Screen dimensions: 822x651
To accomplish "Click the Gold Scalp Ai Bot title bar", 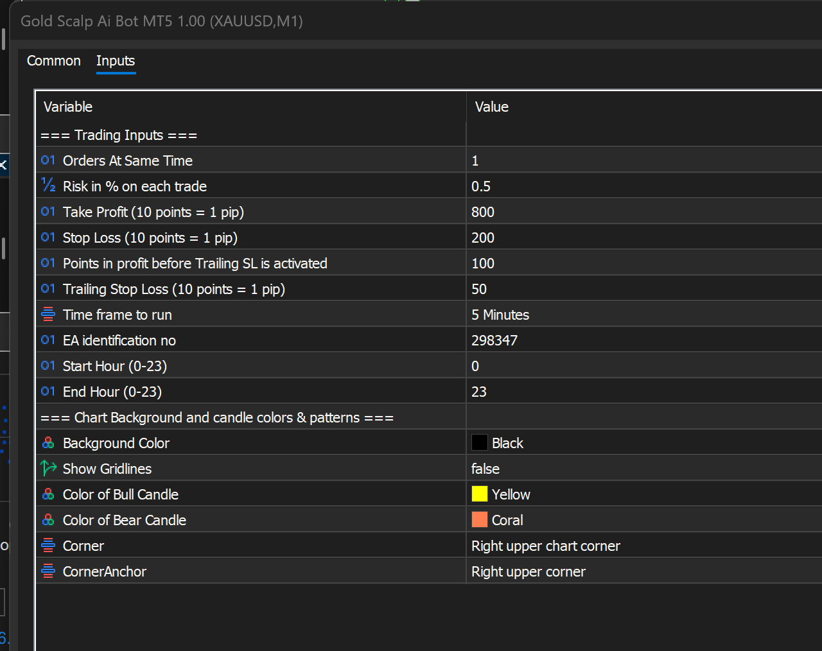I will (417, 21).
